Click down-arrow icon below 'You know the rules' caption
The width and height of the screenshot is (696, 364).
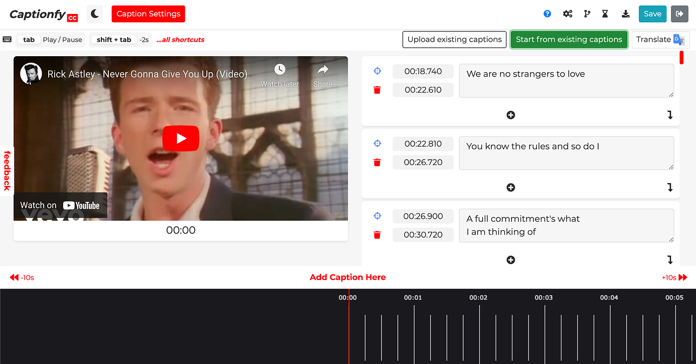pos(670,187)
